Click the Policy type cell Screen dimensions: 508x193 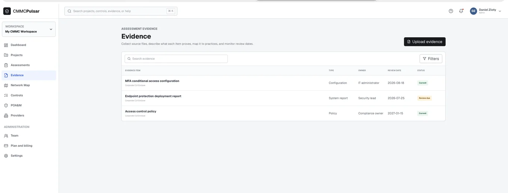333,113
